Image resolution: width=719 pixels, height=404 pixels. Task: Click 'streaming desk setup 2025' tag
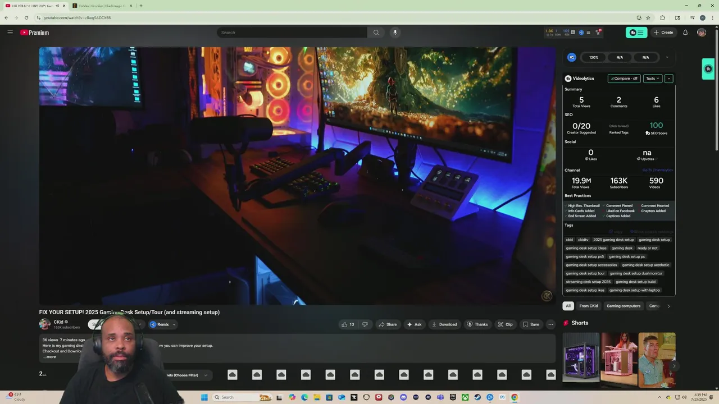[588, 282]
